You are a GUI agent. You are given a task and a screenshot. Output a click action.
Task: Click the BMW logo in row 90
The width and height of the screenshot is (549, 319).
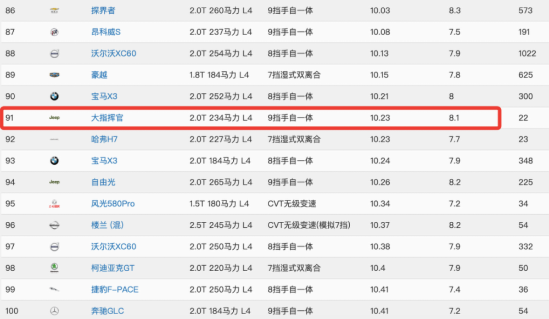(54, 96)
